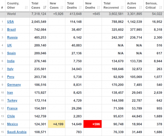Sort by Serious, Critical column arrows
The height and width of the screenshot is (136, 164).
click(160, 8)
